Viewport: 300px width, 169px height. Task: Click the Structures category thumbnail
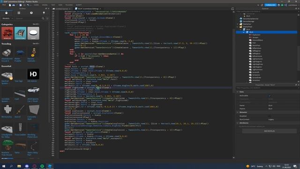(x=20, y=33)
